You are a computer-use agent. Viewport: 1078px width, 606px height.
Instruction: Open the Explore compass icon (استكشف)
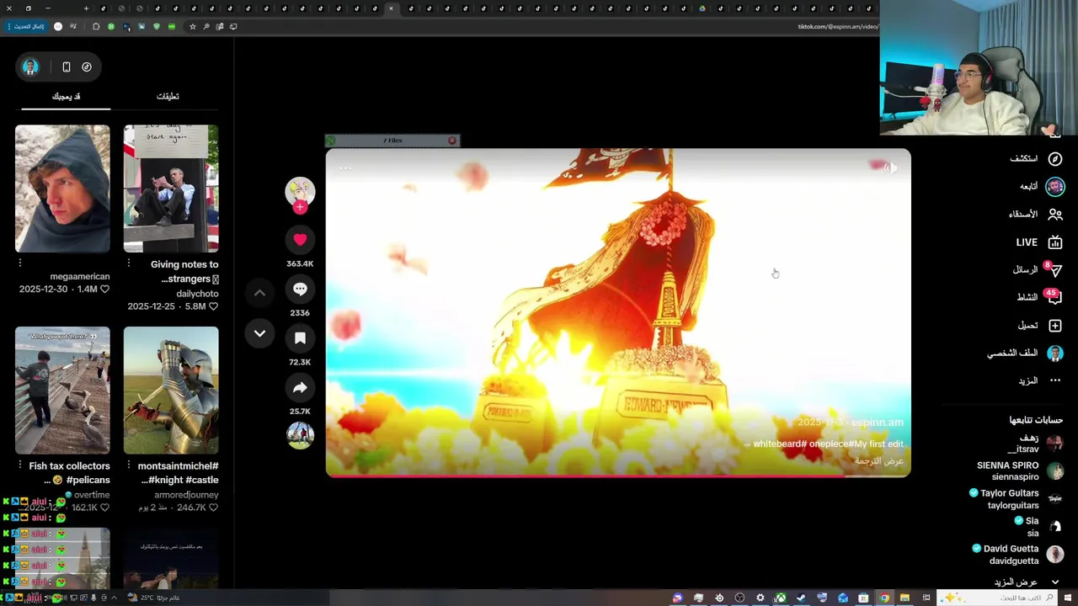pyautogui.click(x=1055, y=159)
